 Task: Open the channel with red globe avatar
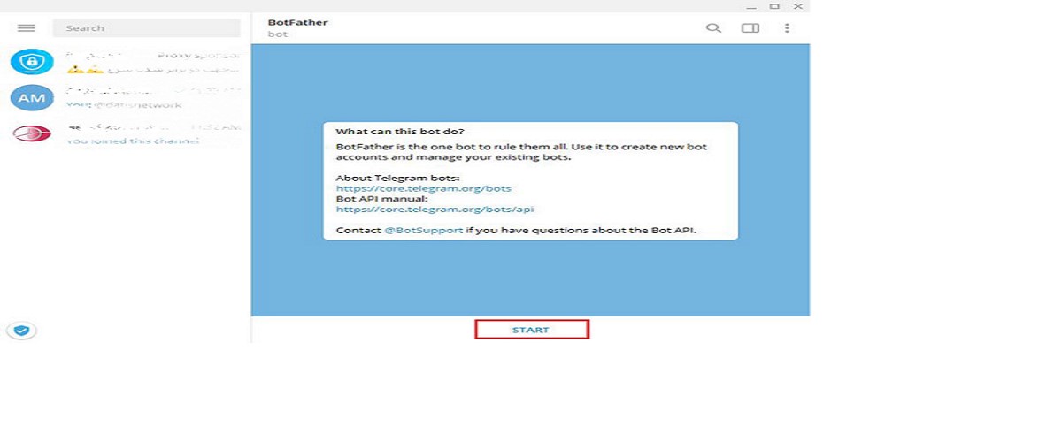pos(126,133)
